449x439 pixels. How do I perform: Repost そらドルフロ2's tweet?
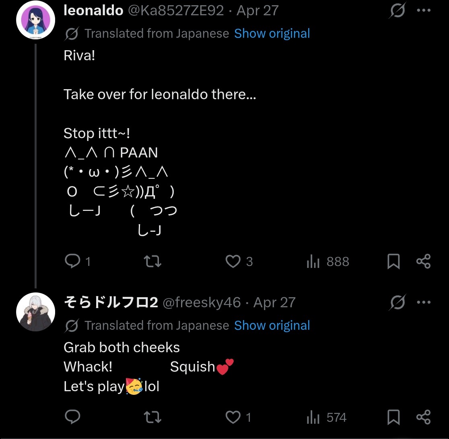click(x=152, y=417)
